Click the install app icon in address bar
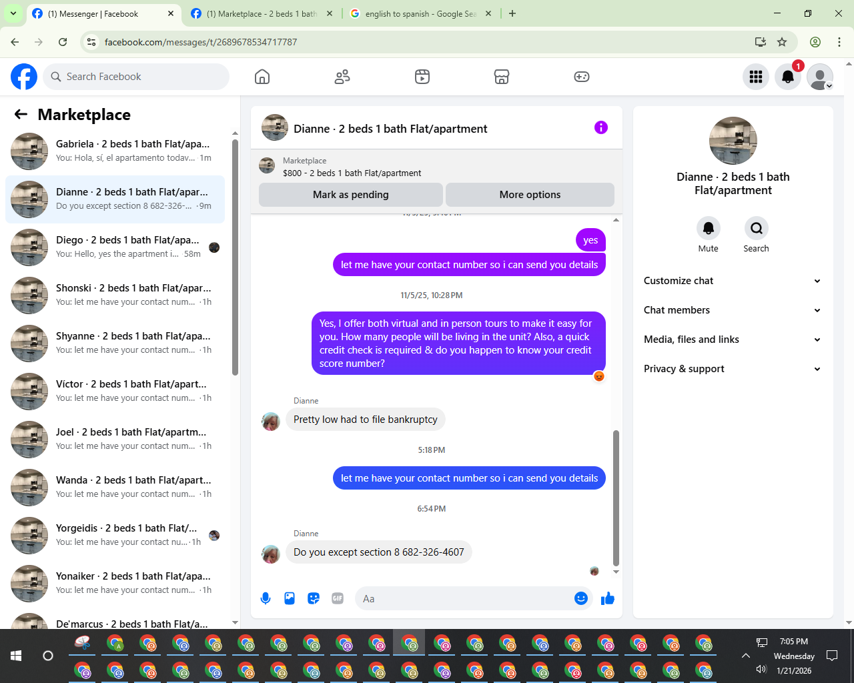 761,42
